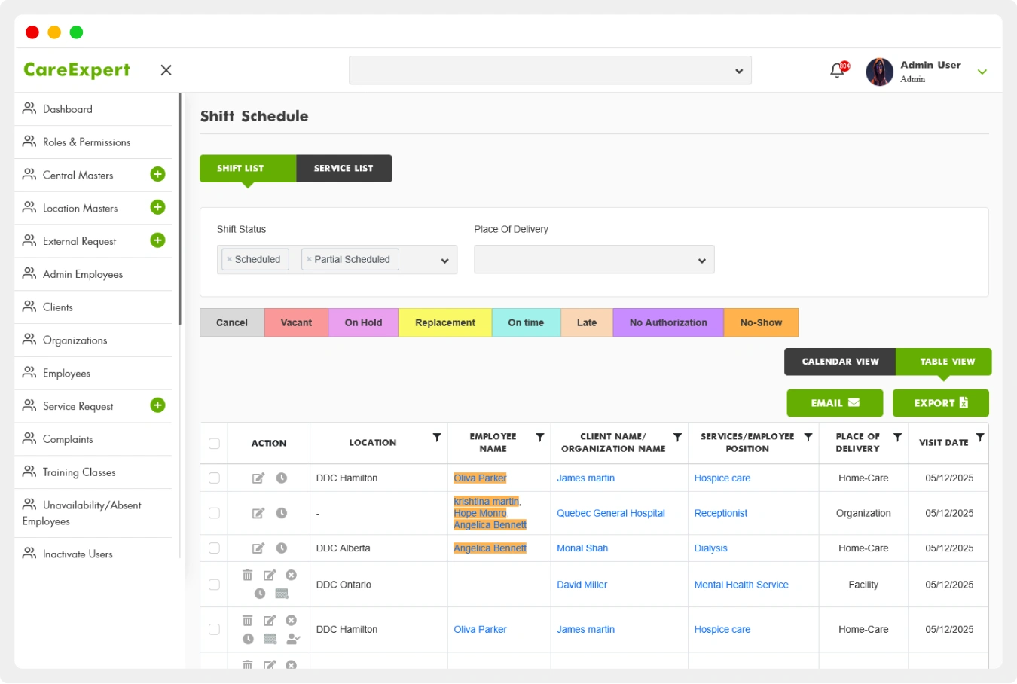Select the checkbox for the DDC Ontario row
Viewport: 1017px width, 684px height.
pos(214,585)
